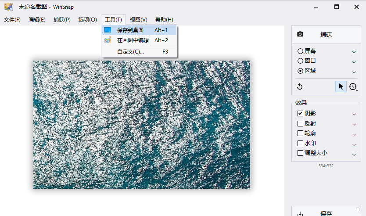Close the open 工具(T) menu

point(113,20)
